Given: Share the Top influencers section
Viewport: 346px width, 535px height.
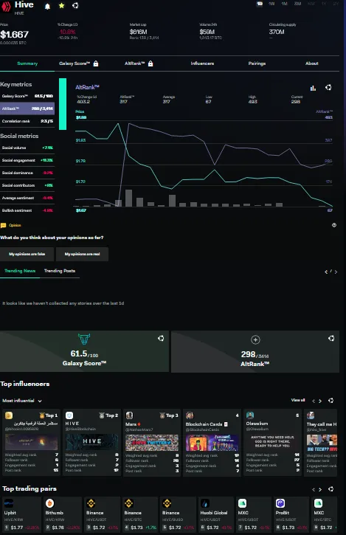Looking at the screenshot, I should point(331,401).
